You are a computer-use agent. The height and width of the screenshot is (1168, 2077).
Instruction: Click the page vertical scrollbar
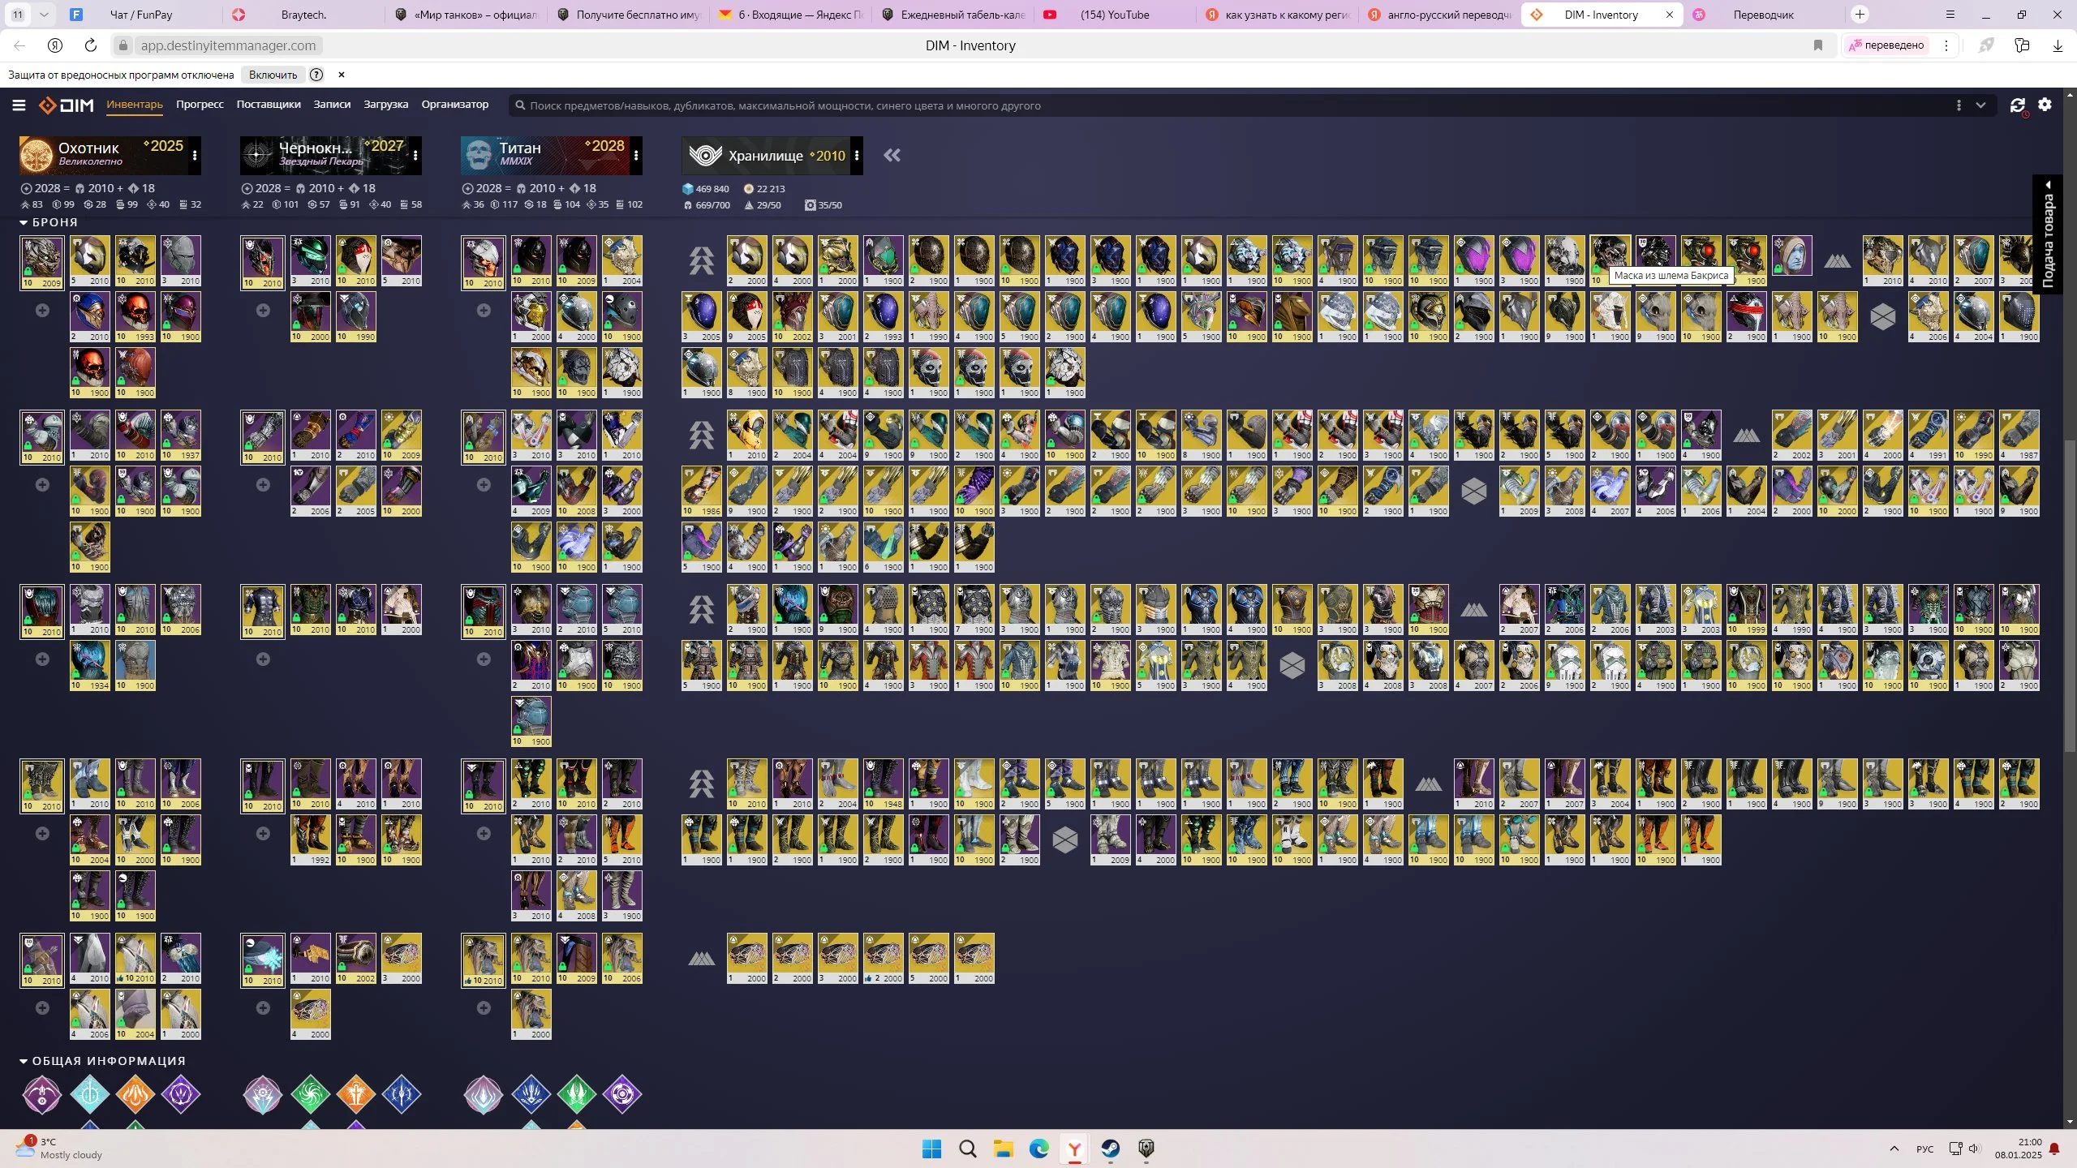pyautogui.click(x=2069, y=596)
